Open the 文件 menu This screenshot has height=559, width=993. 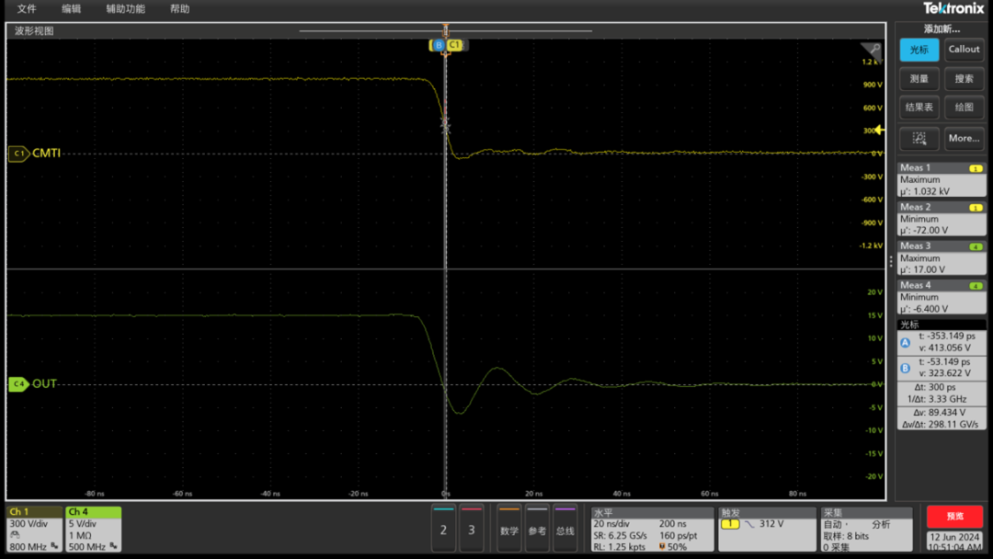pyautogui.click(x=27, y=9)
